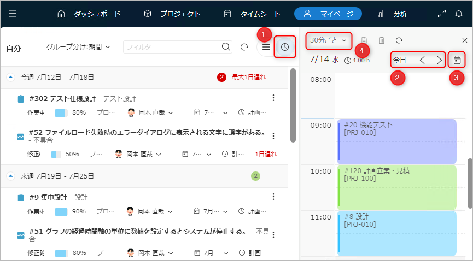Click the フィルタ input field

tap(172, 48)
